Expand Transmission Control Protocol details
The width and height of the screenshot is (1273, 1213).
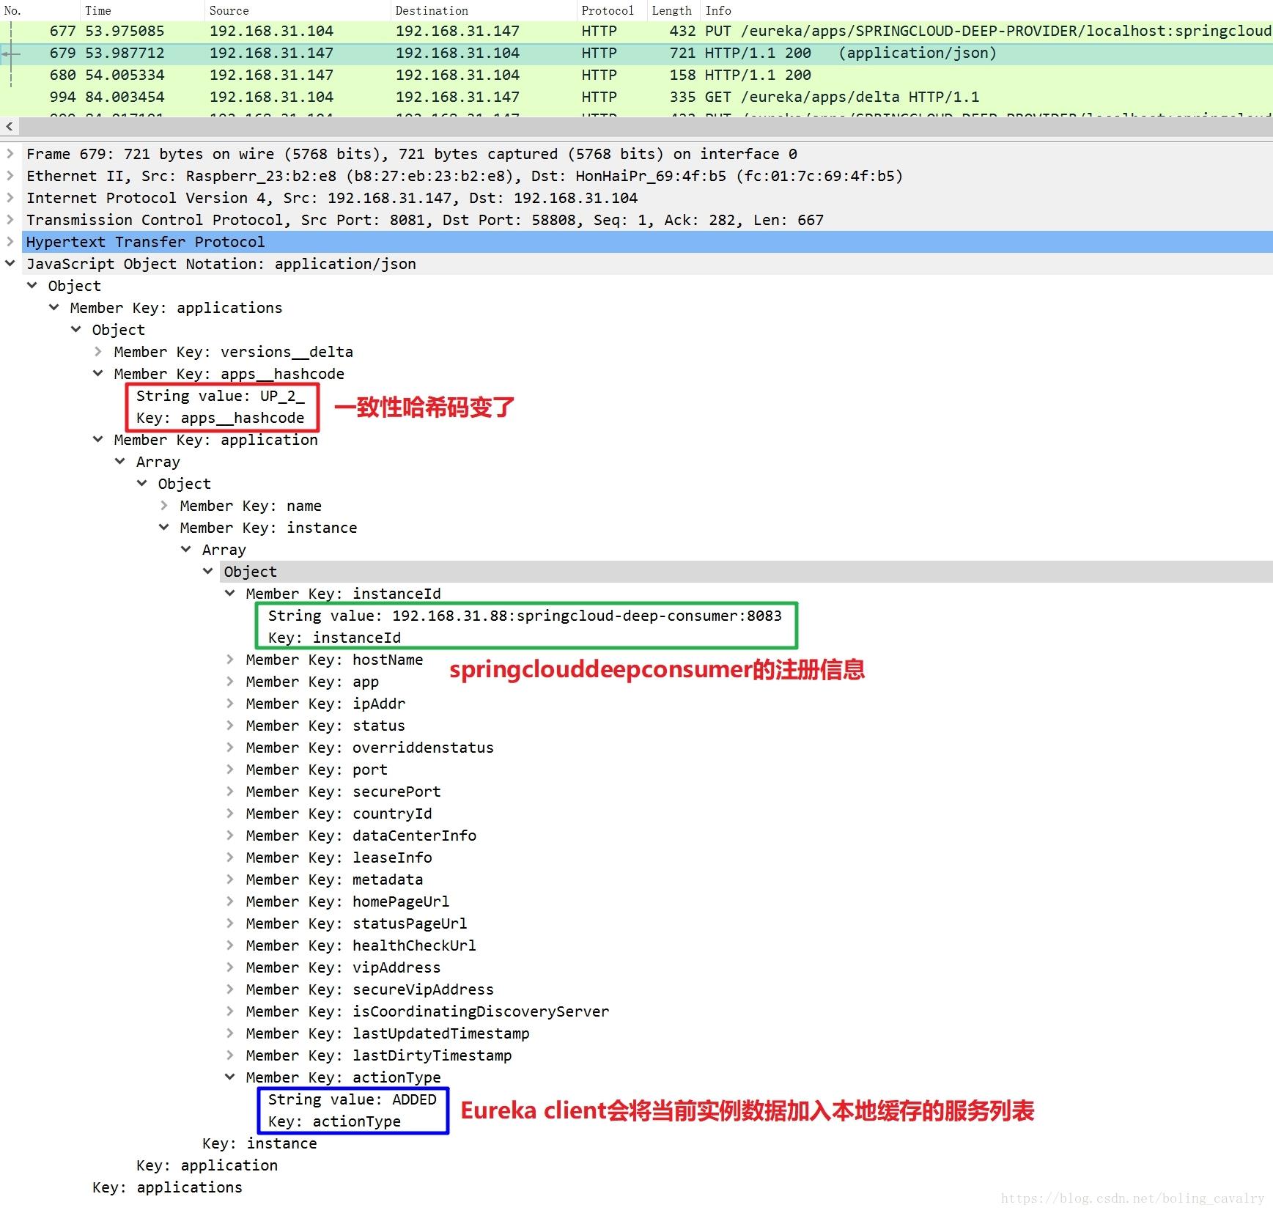pos(10,220)
